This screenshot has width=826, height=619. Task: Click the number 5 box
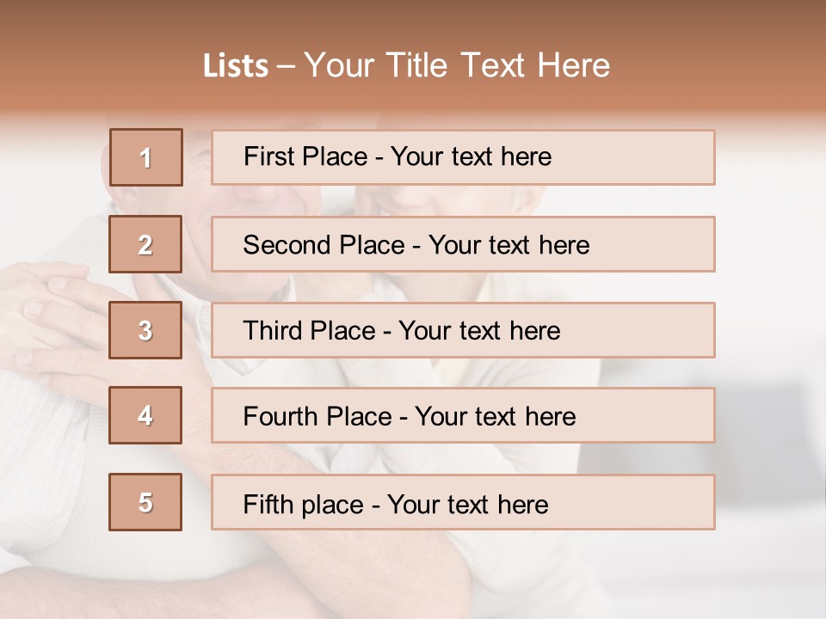coord(145,502)
